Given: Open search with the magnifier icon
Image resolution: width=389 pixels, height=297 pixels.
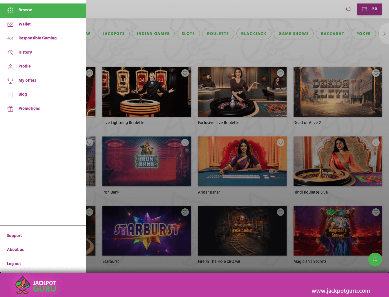Looking at the screenshot, I should click(x=349, y=9).
